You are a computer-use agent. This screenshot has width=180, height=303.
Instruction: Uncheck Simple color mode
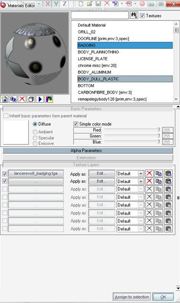[x=76, y=124]
